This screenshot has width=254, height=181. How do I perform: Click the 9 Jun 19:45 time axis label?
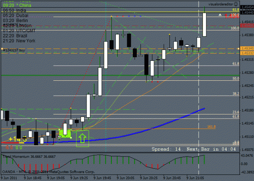click(x=102, y=178)
